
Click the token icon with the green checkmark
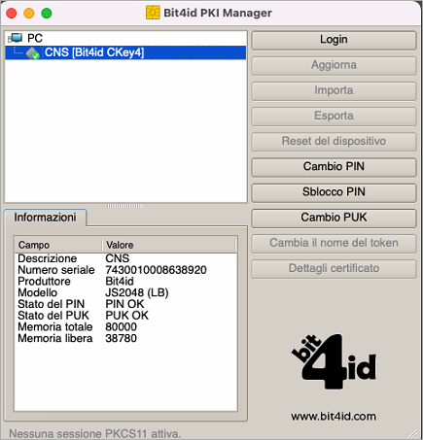pos(33,52)
